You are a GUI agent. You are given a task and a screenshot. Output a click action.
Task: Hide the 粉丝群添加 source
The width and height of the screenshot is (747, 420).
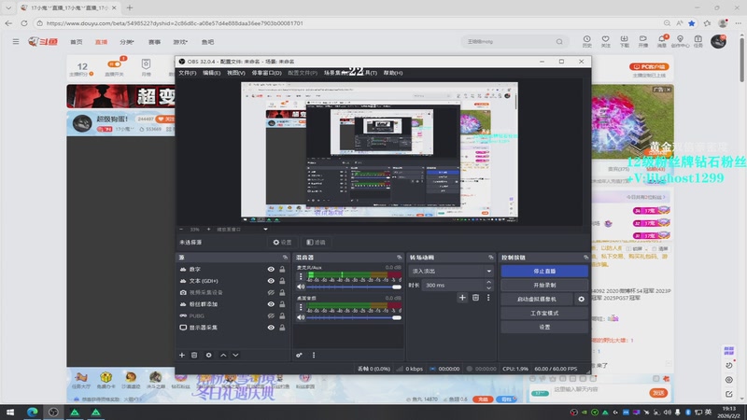point(271,304)
